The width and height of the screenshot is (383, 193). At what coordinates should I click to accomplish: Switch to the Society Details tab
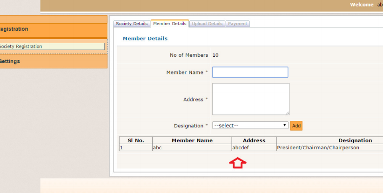[132, 24]
